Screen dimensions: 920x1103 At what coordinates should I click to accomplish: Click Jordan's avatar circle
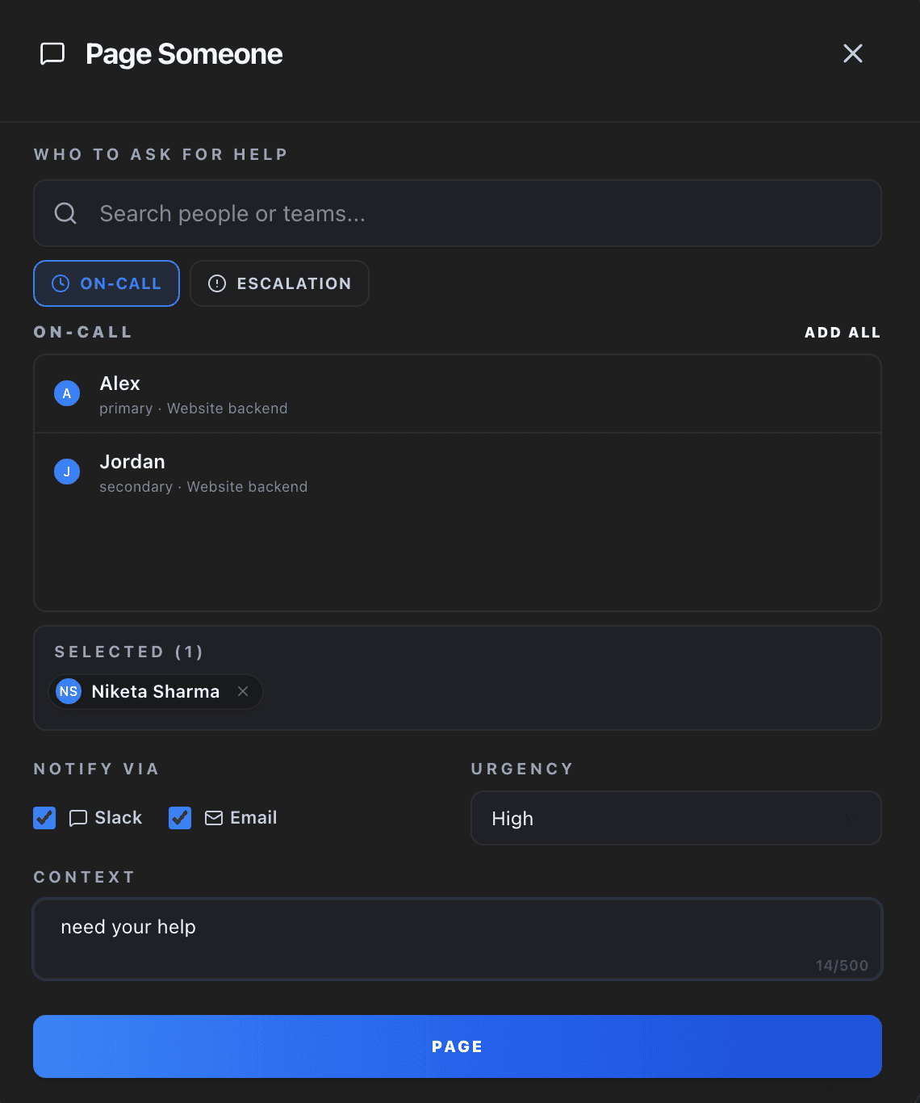[67, 472]
